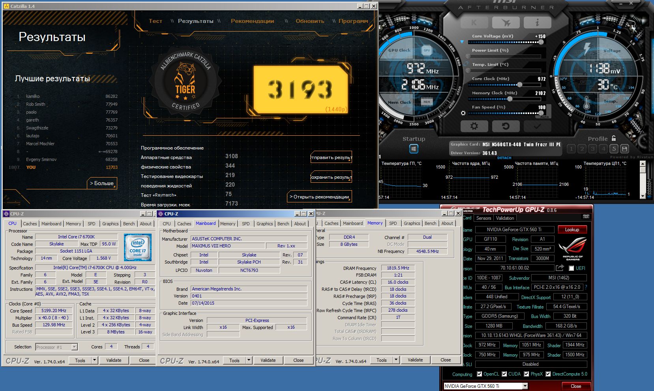Check the UEFI checkbox in GPU-Z
Viewport: 654px width, 391px height.
(571, 268)
